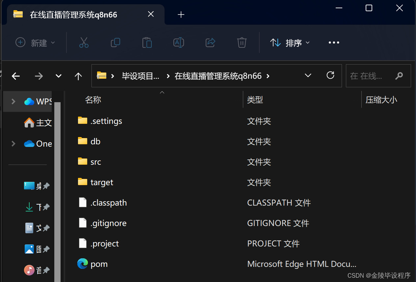This screenshot has width=416, height=282.
Task: Open WPS cloud in the sidebar
Action: 38,101
